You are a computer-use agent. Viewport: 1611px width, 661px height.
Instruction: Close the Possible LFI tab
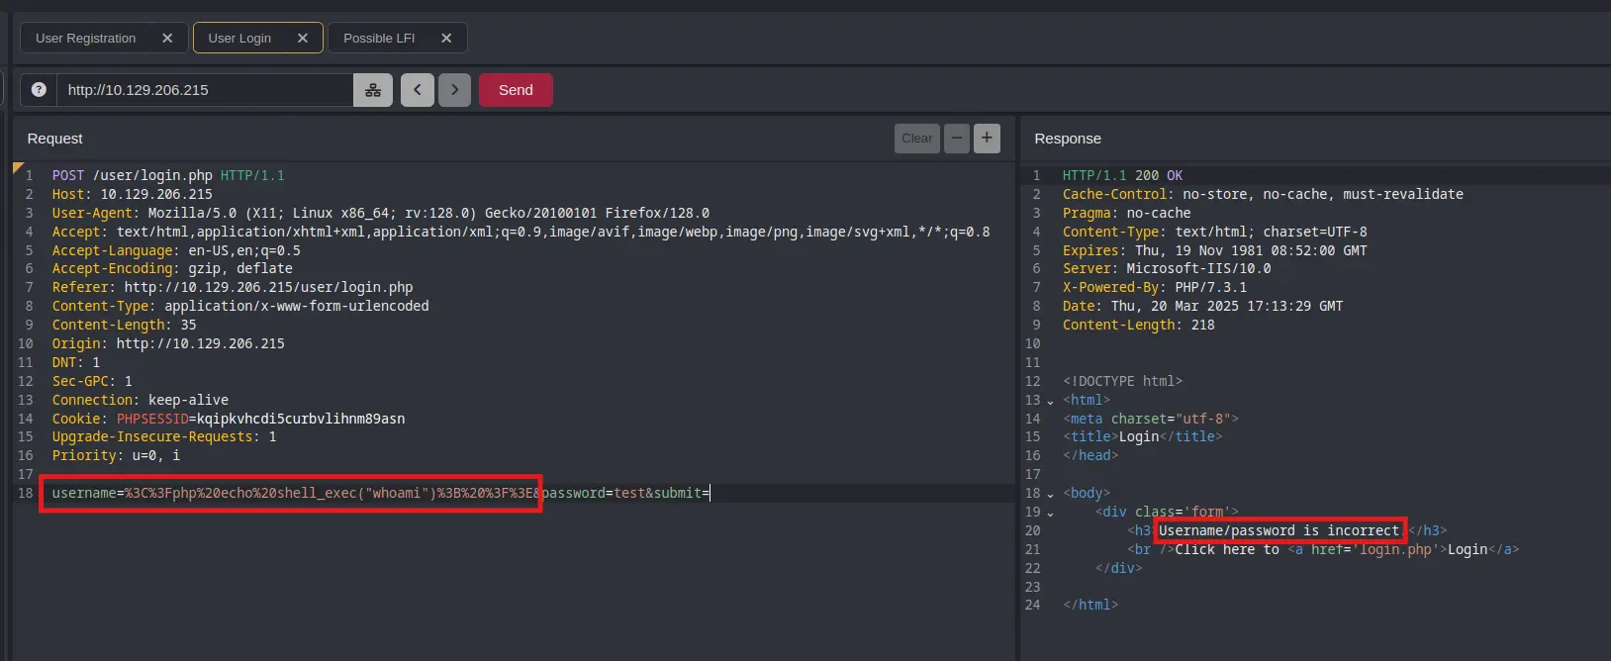[x=446, y=38]
